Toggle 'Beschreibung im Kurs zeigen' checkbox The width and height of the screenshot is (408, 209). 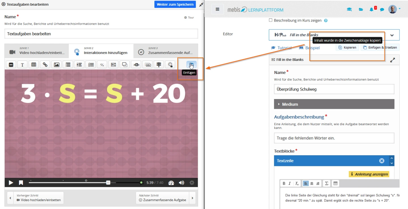point(270,20)
